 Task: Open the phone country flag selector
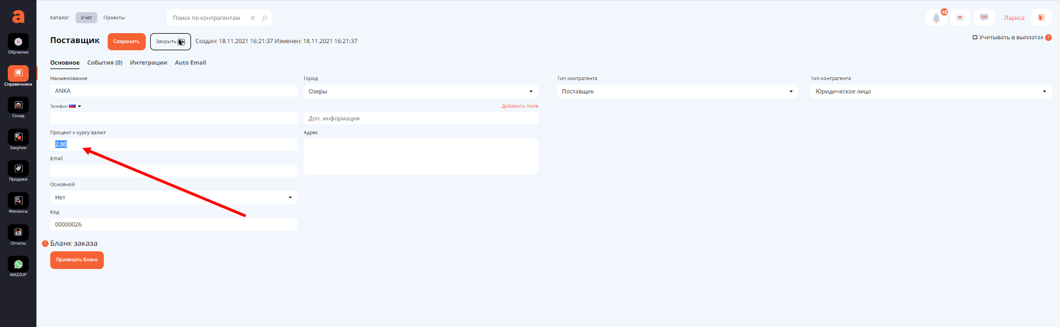(x=75, y=106)
